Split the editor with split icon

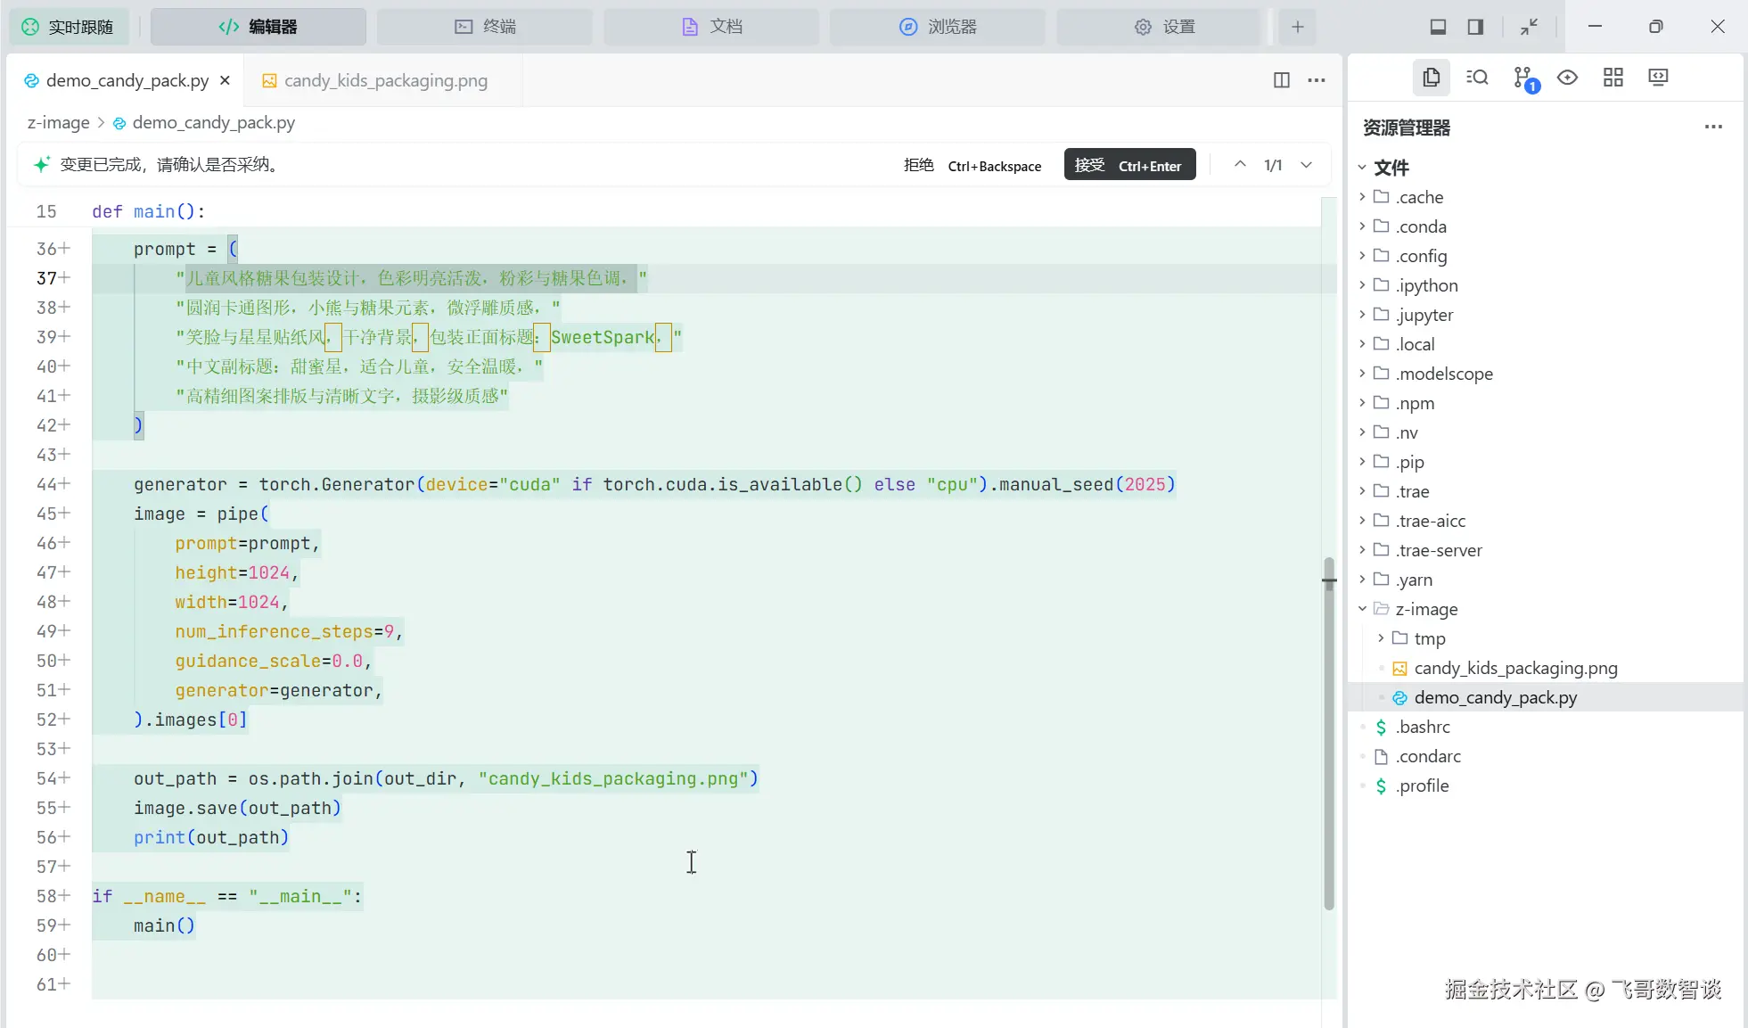click(1281, 80)
